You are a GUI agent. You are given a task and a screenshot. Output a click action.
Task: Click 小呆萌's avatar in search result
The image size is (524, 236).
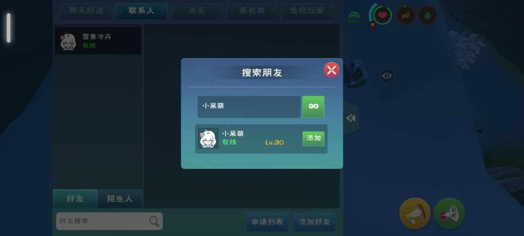point(208,138)
